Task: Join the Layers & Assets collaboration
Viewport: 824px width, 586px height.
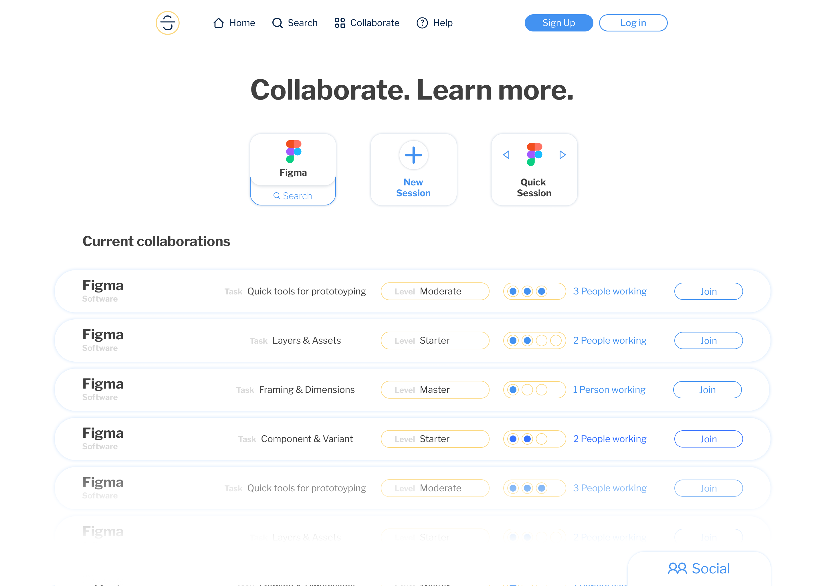Action: pyautogui.click(x=708, y=340)
